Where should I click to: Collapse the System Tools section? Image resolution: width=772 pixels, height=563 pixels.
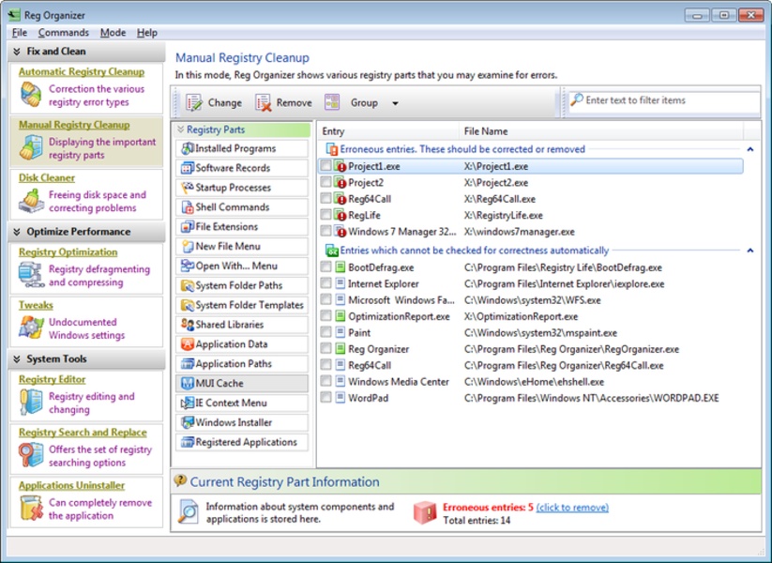17,359
